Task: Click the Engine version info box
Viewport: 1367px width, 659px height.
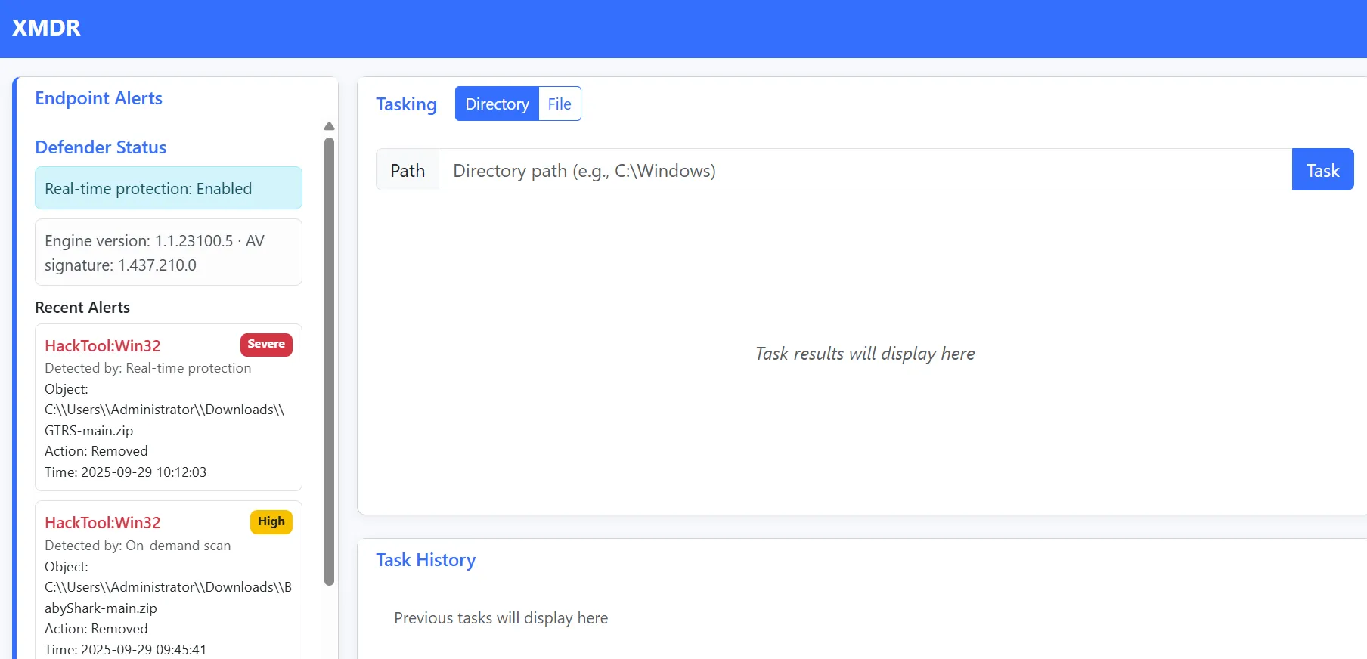Action: [168, 252]
